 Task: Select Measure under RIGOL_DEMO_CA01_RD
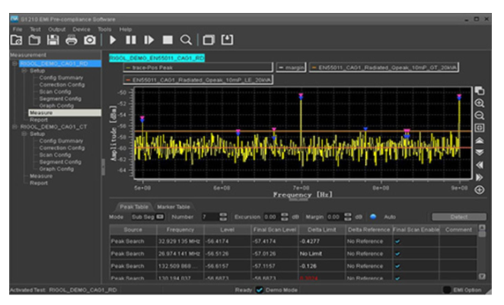click(64, 113)
